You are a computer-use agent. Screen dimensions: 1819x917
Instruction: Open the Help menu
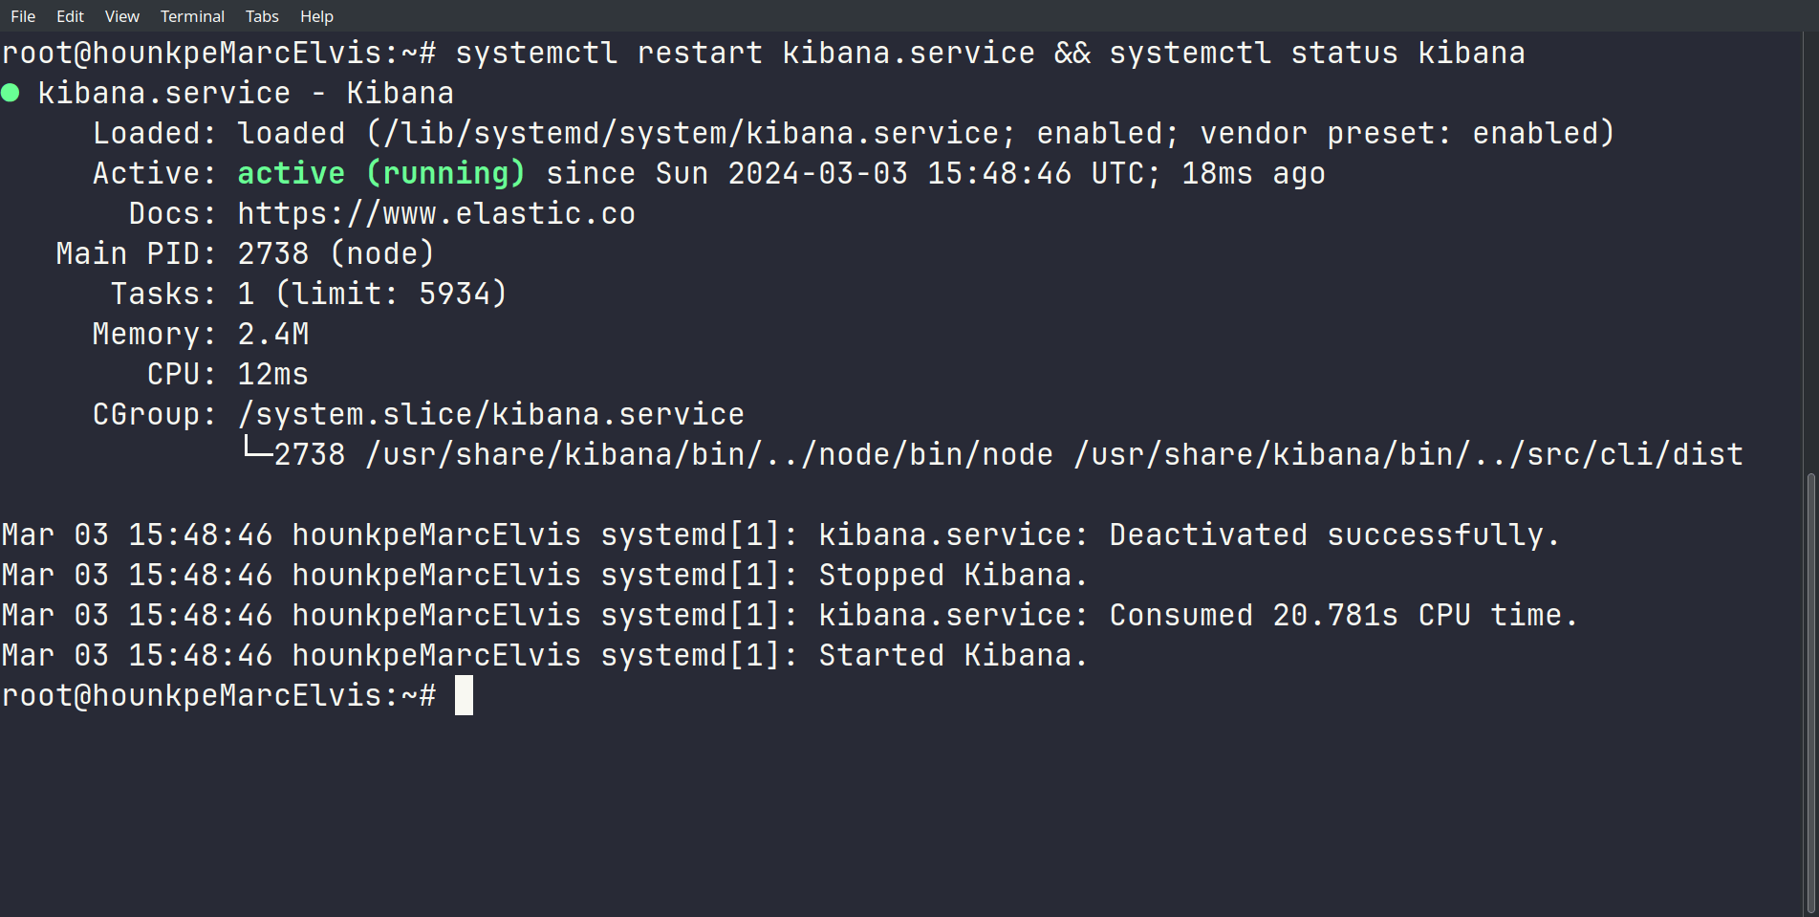click(316, 16)
